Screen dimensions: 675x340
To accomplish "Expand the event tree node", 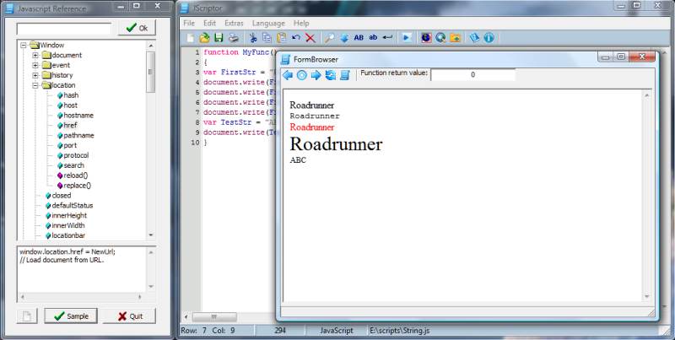I will coord(35,65).
